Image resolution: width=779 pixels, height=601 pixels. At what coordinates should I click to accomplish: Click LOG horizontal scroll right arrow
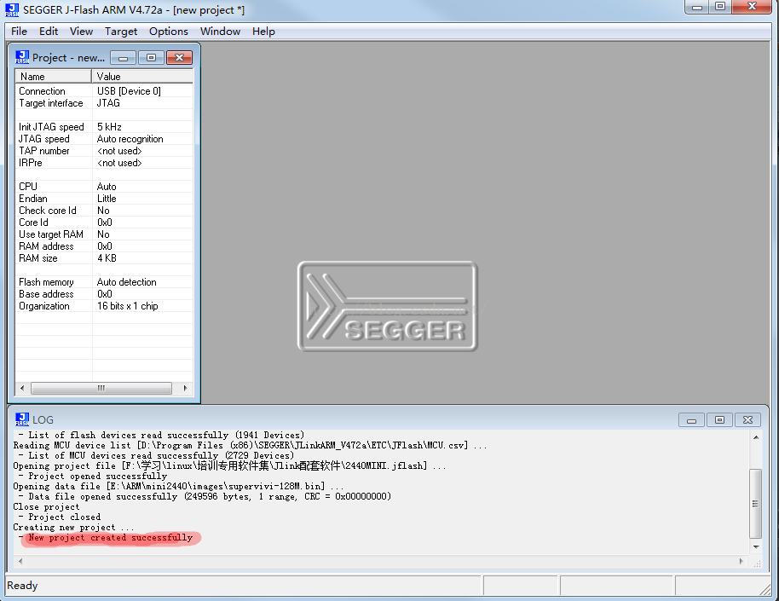point(741,561)
